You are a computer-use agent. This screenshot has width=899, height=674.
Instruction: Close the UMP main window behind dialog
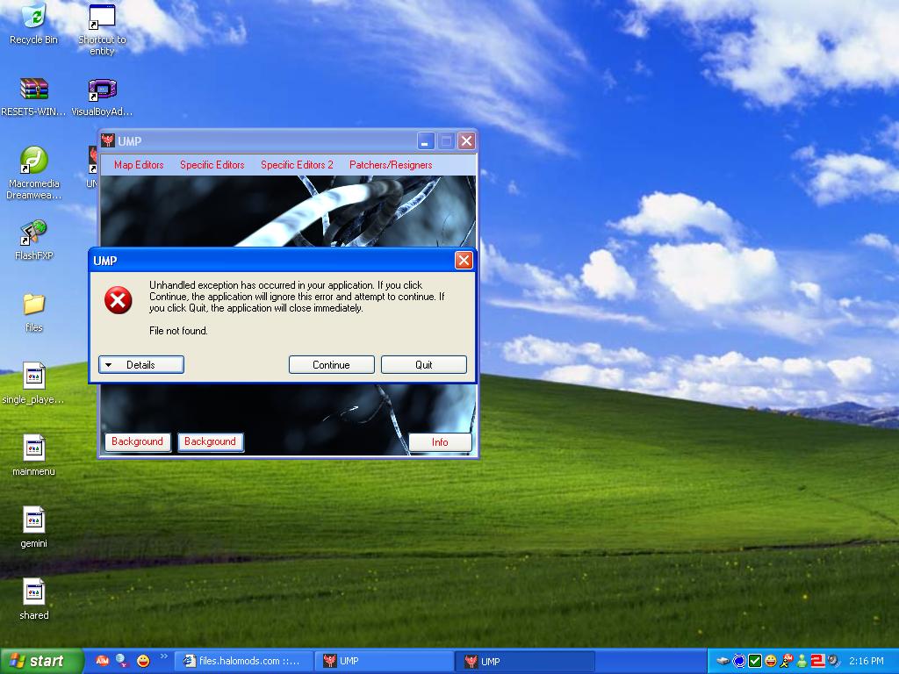tap(467, 141)
